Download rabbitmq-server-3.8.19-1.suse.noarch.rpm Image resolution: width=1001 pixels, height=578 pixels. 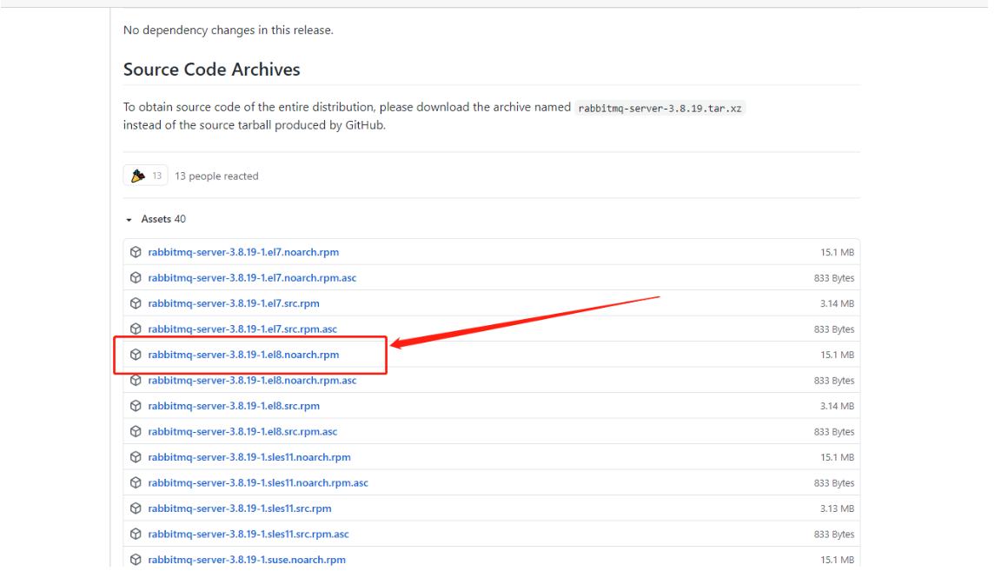247,560
